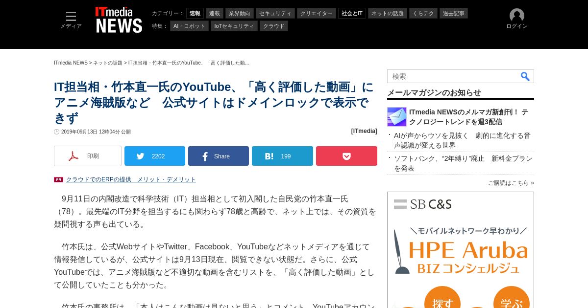Image resolution: width=588 pixels, height=308 pixels.
Task: Select the 業界動向 category tab
Action: (240, 13)
